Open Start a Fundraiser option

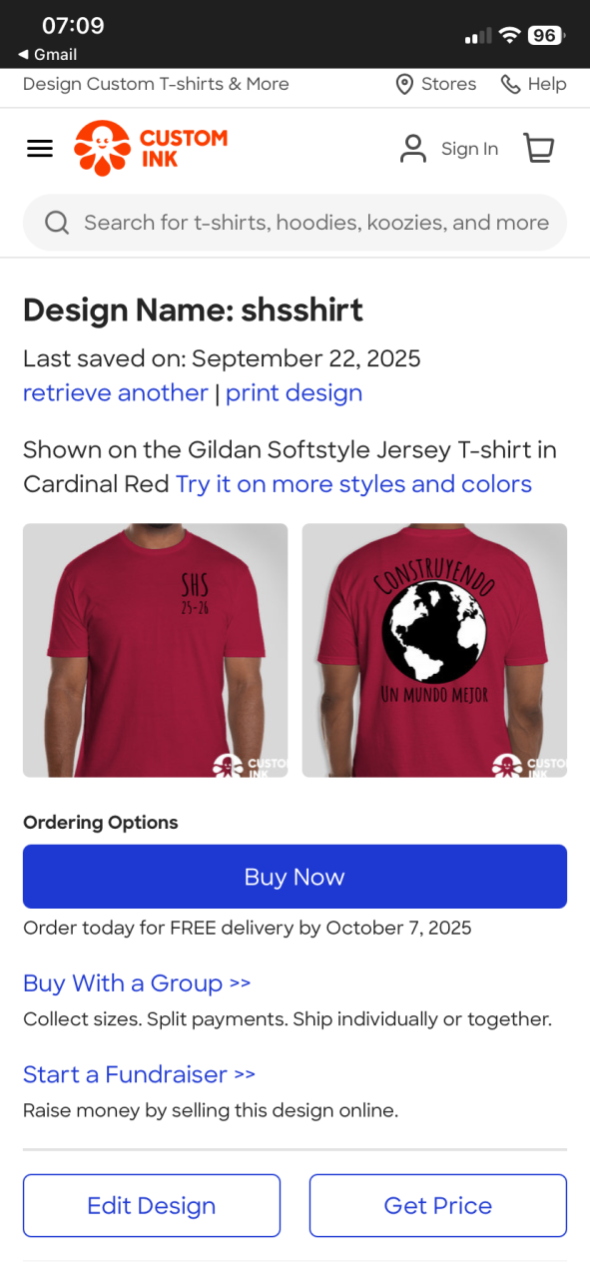coord(139,1074)
